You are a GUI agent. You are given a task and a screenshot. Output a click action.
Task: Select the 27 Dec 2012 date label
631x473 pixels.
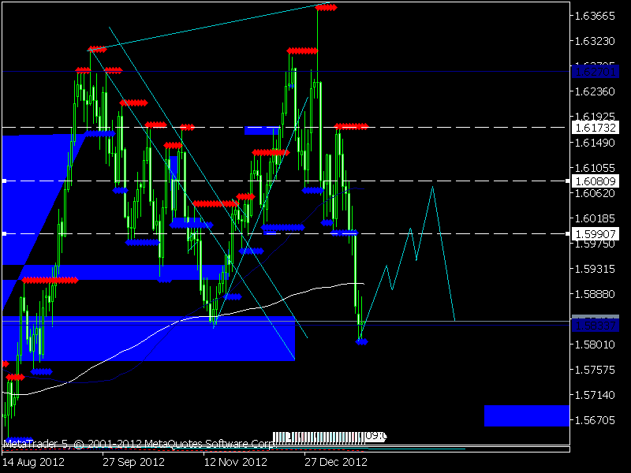(336, 462)
